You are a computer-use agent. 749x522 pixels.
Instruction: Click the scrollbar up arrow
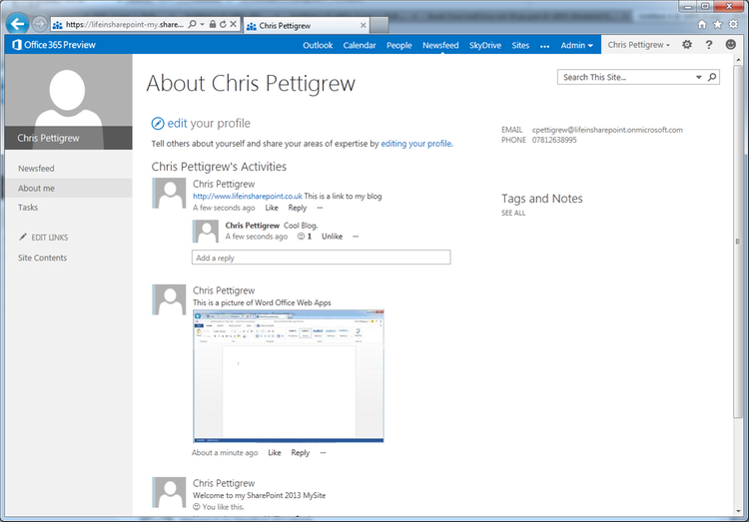pyautogui.click(x=738, y=60)
